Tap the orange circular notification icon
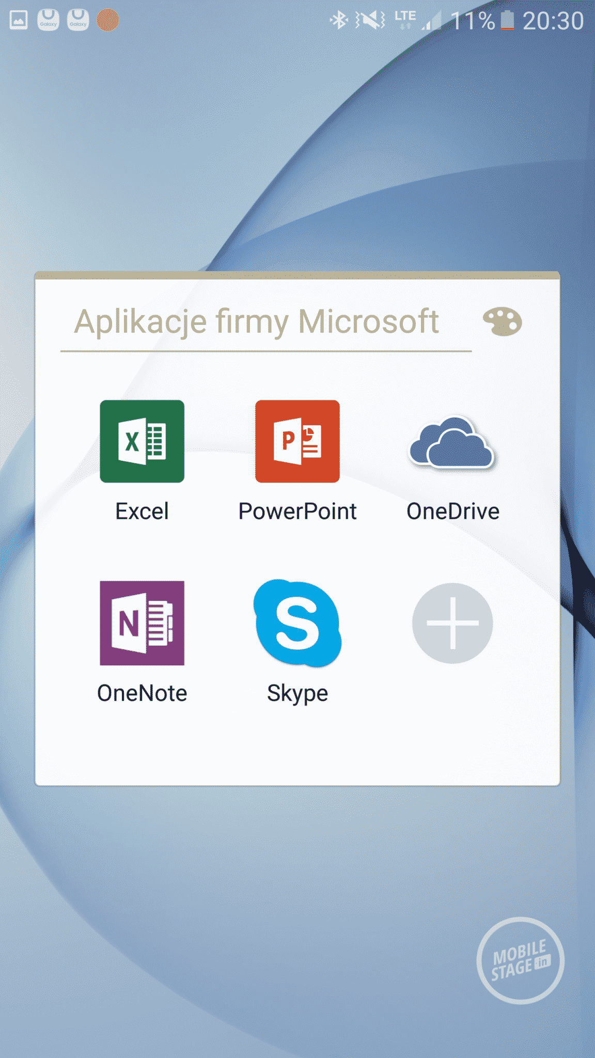The width and height of the screenshot is (595, 1058). point(108,21)
